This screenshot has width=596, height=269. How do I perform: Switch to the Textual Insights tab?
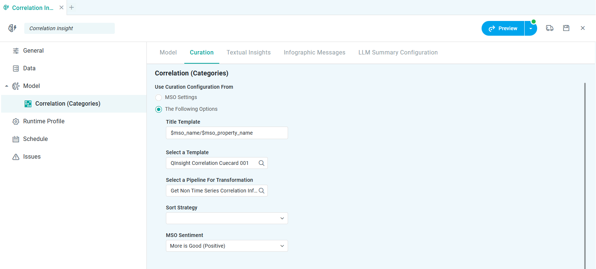pyautogui.click(x=248, y=53)
